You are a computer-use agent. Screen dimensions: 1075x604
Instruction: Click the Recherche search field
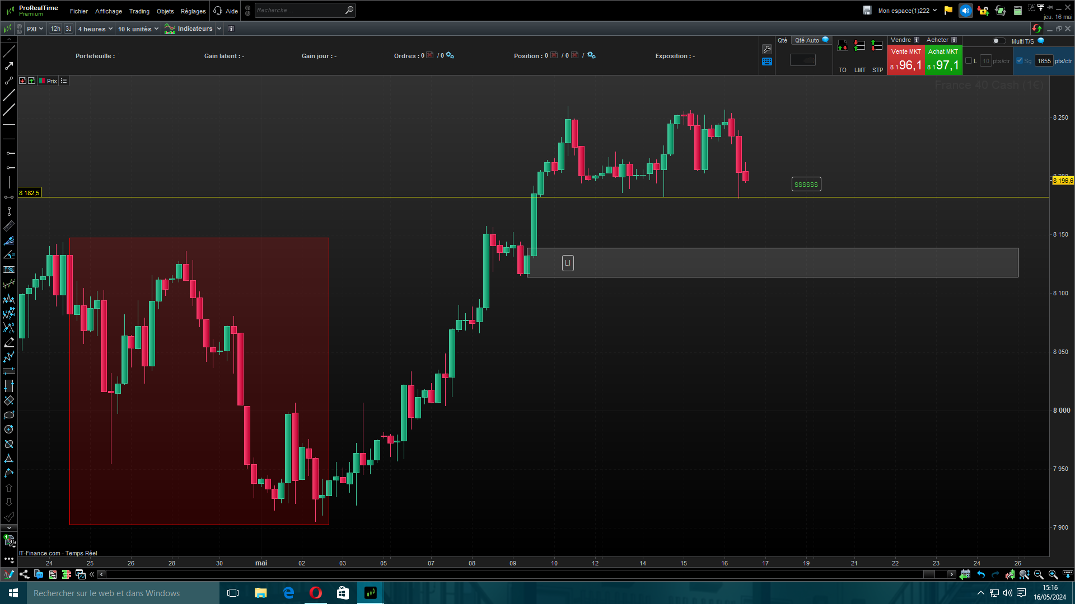coord(300,11)
